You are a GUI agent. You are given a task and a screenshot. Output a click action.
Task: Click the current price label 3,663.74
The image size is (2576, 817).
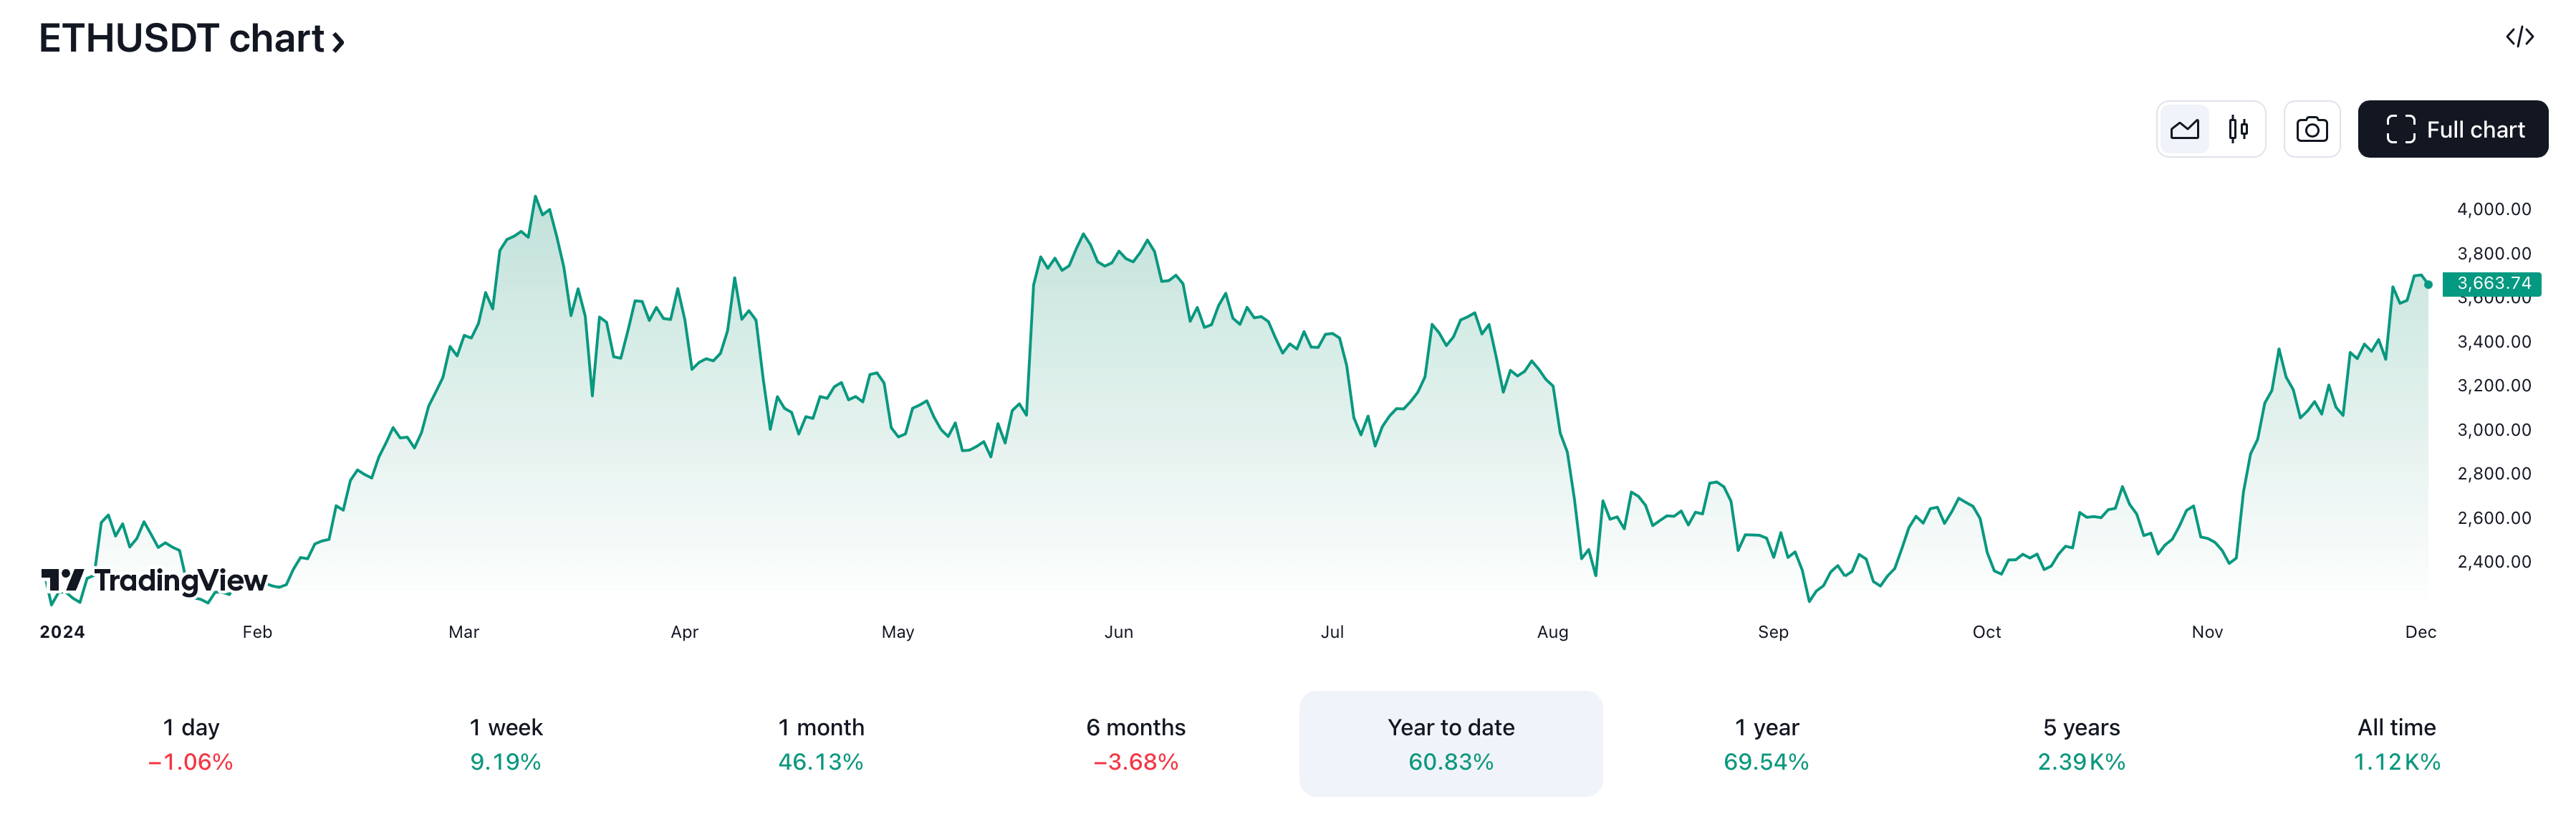coord(2493,283)
